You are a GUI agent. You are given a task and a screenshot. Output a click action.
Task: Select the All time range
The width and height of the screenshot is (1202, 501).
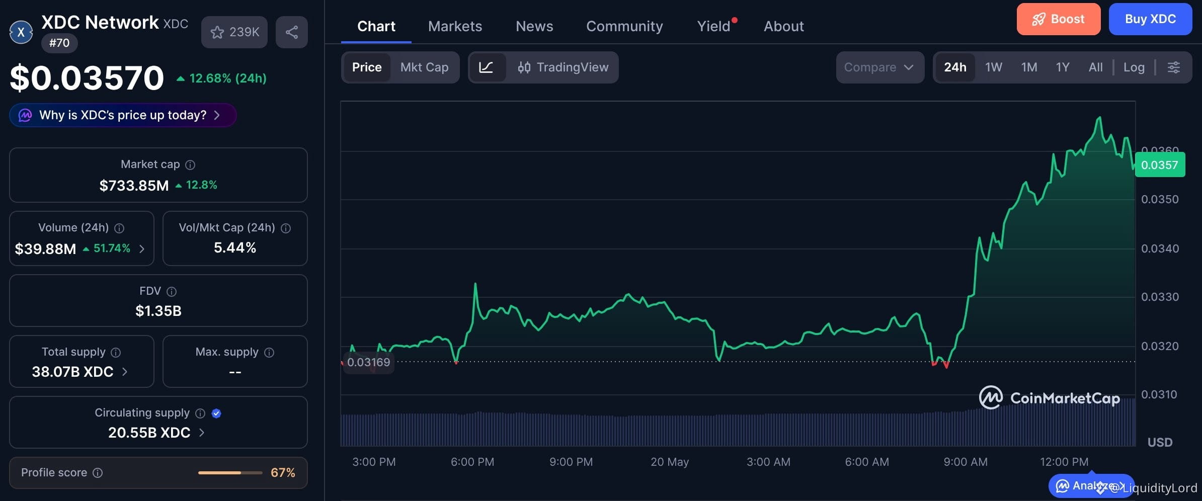click(1096, 67)
